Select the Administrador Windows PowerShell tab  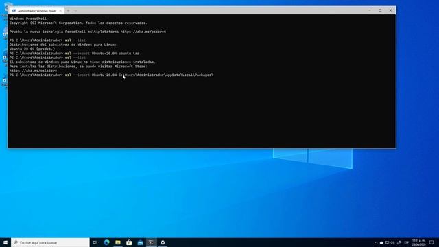(x=36, y=11)
